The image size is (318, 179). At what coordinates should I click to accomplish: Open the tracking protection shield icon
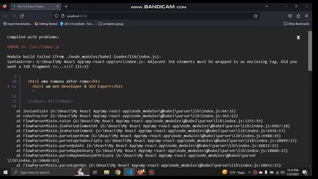coord(56,16)
